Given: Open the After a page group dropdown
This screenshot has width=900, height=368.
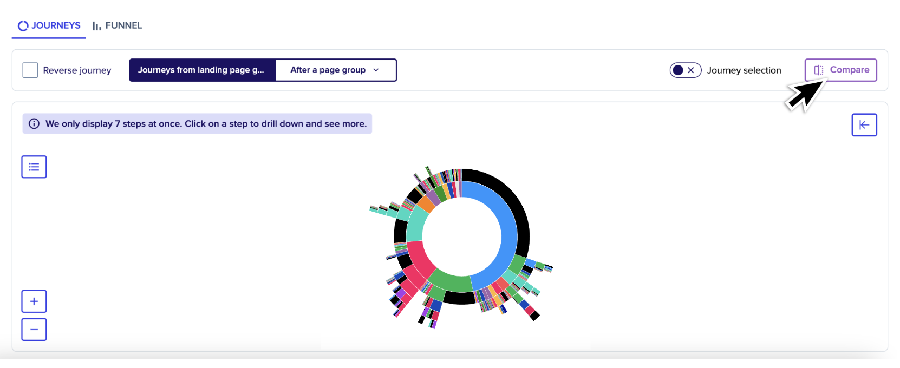Looking at the screenshot, I should coord(336,70).
